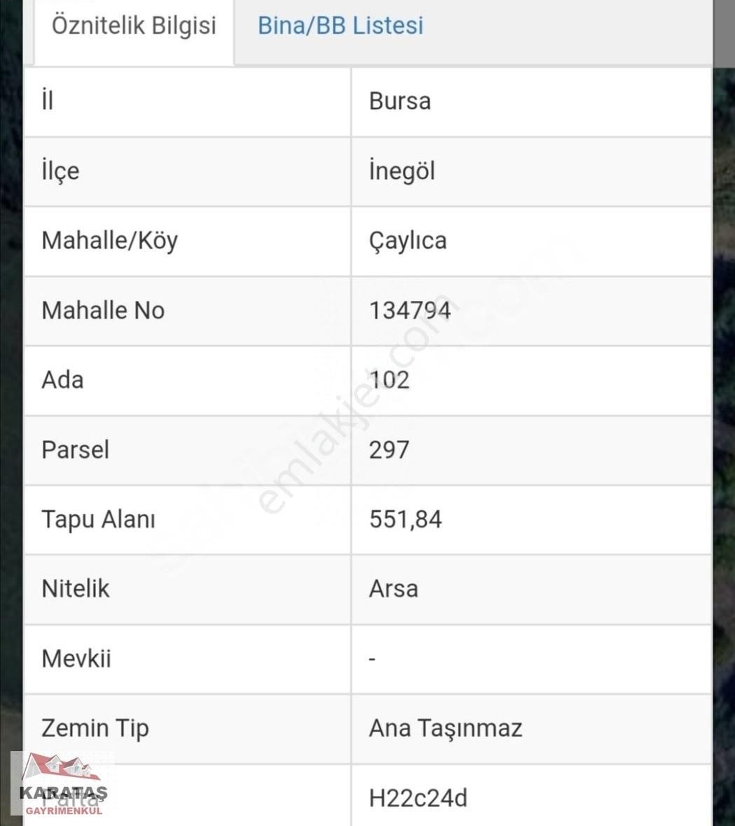Click the Çaylıca neighborhood value
This screenshot has height=826, width=735.
408,240
